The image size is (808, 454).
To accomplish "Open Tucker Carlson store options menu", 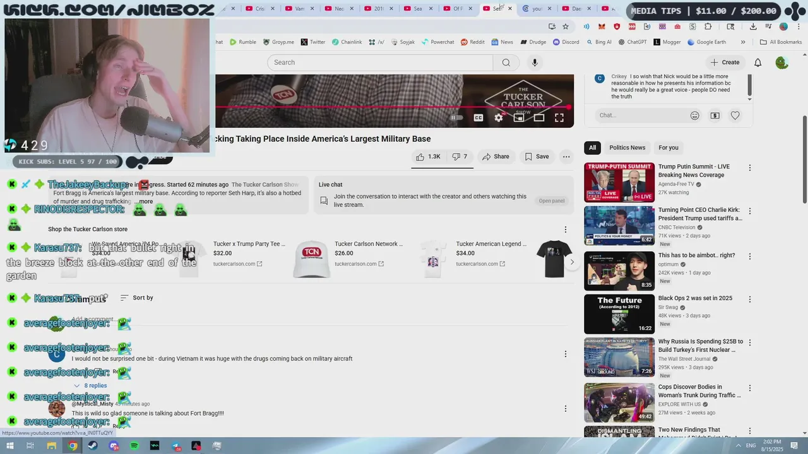I will [x=566, y=230].
